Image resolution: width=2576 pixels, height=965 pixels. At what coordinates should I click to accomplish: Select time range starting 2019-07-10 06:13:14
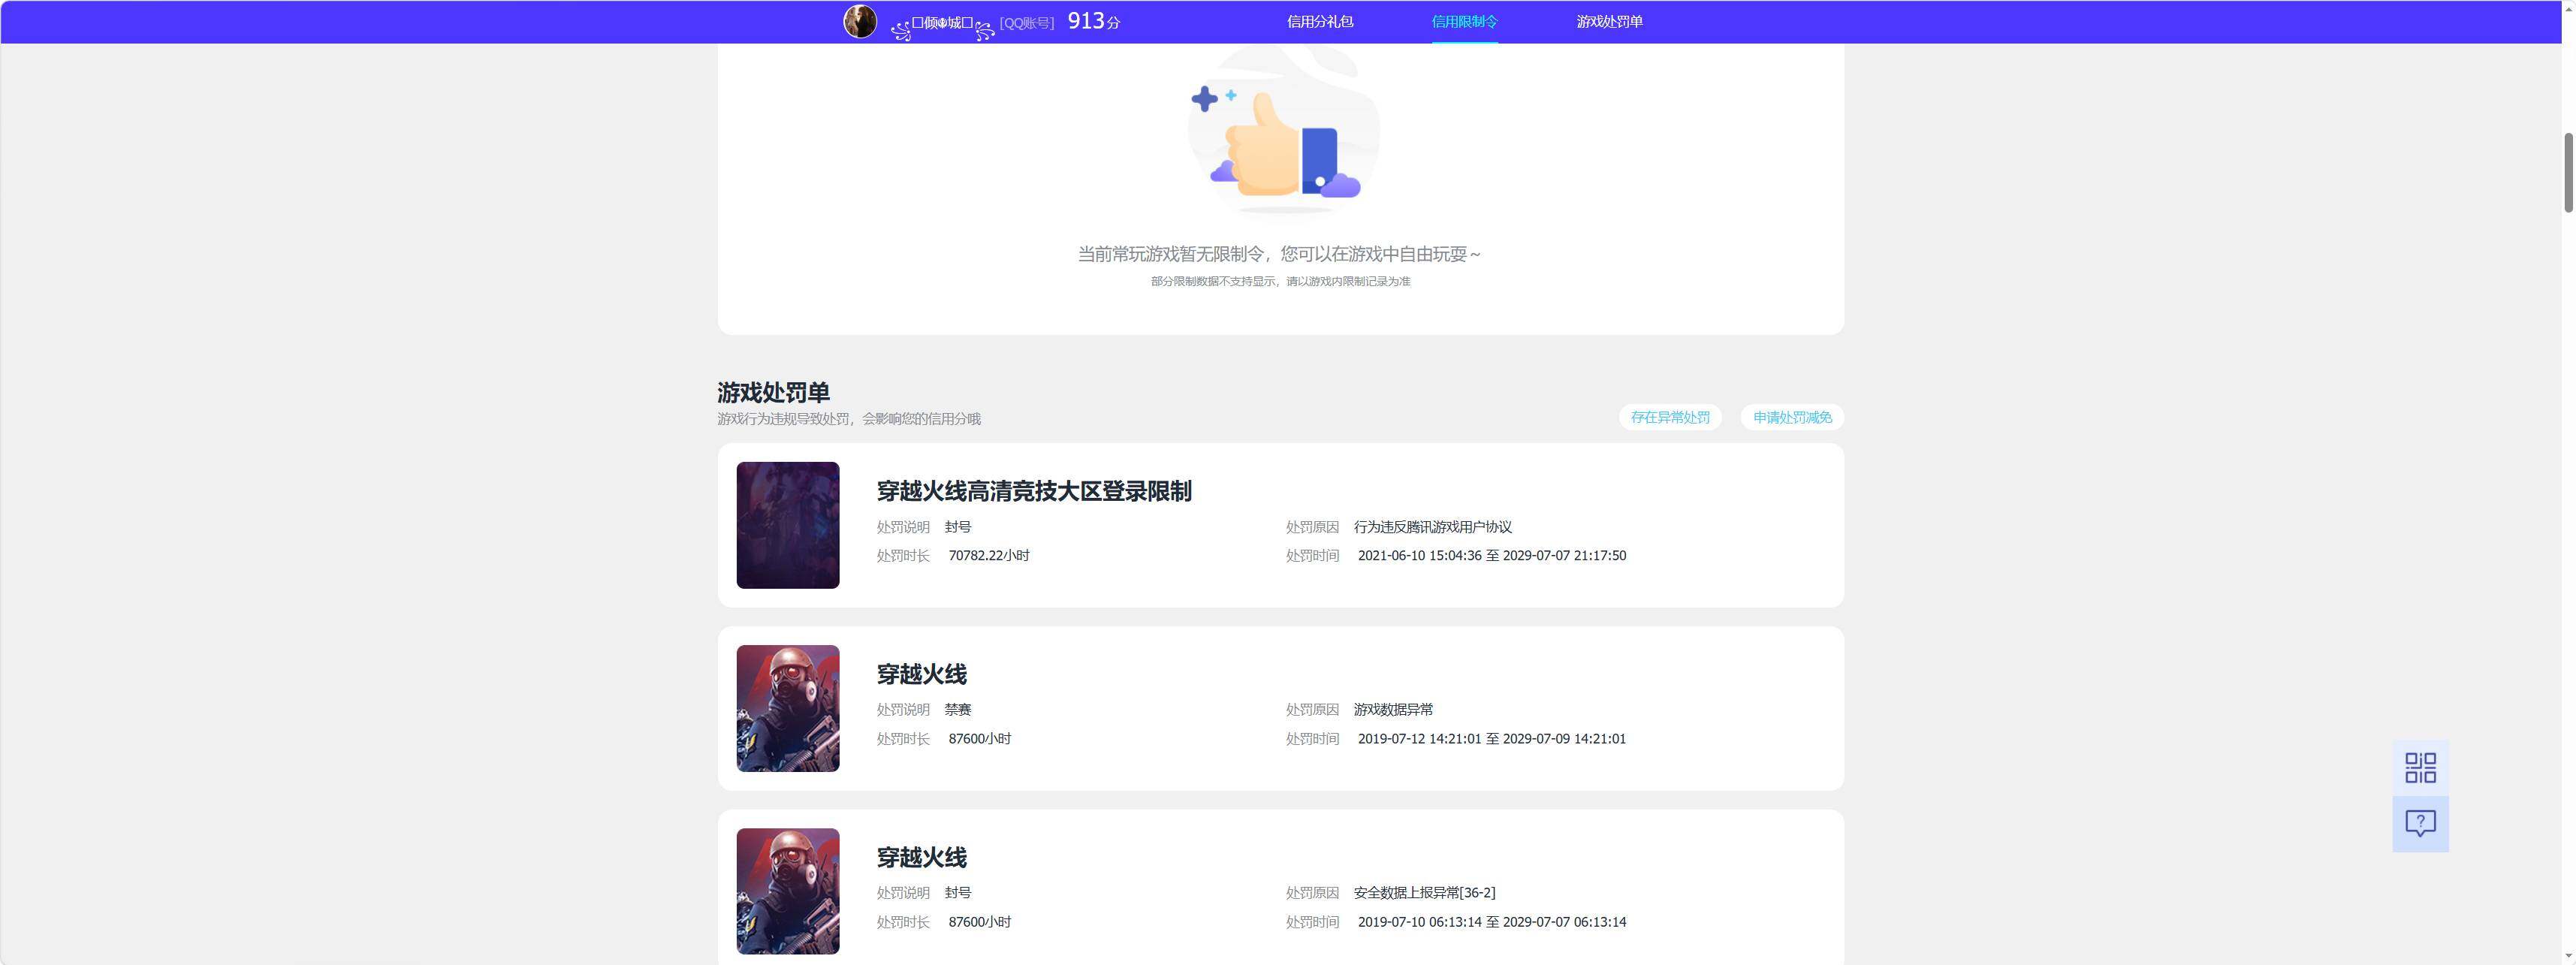(1492, 922)
